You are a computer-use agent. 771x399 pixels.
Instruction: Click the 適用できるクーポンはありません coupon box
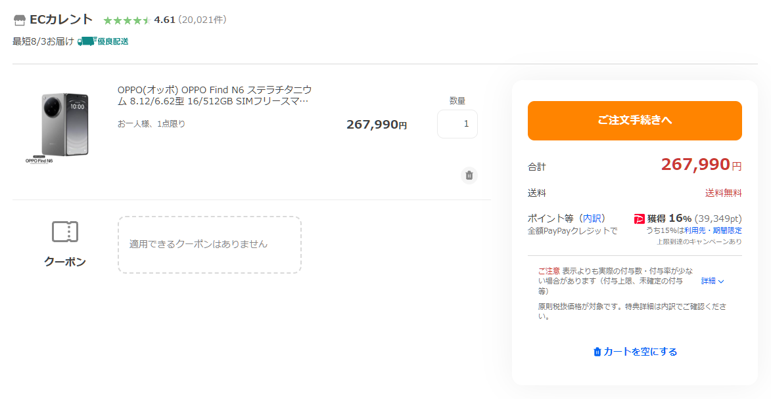click(210, 244)
